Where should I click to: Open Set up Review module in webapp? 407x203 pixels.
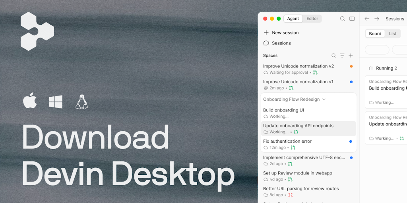(x=308, y=176)
